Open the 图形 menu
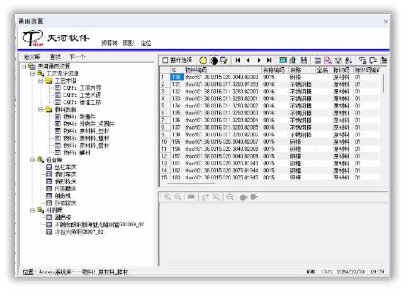This screenshot has height=291, width=406. [x=128, y=43]
